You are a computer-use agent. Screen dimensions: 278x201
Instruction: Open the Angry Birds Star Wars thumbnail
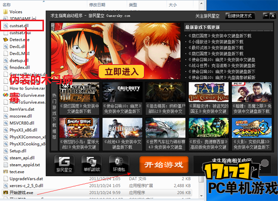tap(79, 128)
